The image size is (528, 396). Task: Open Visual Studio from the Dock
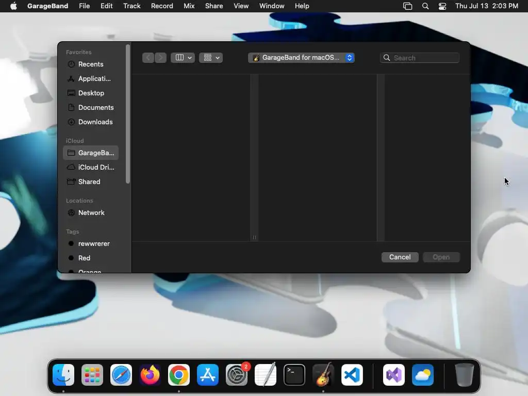394,375
